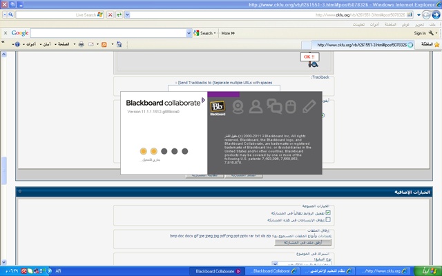Open the عرض (View) menu
This screenshot has height=276, width=442.
[x=405, y=25]
